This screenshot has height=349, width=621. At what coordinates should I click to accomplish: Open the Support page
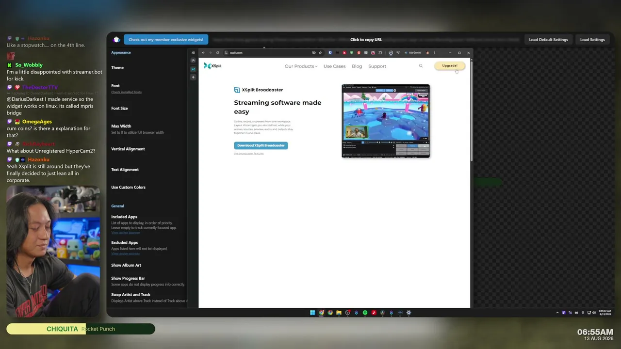coord(377,66)
